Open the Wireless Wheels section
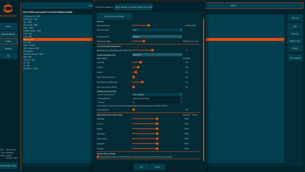Image resolution: width=305 pixels, height=172 pixels. point(8,34)
